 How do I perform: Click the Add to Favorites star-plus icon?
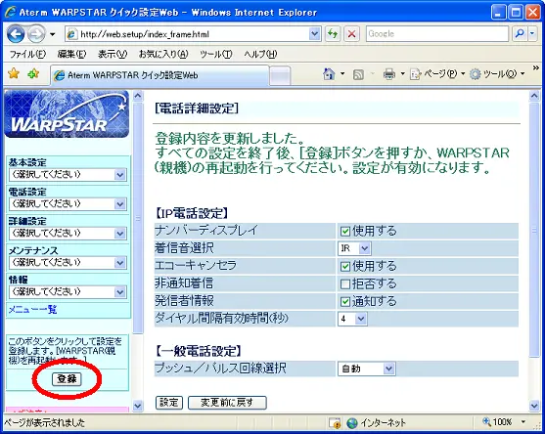33,73
